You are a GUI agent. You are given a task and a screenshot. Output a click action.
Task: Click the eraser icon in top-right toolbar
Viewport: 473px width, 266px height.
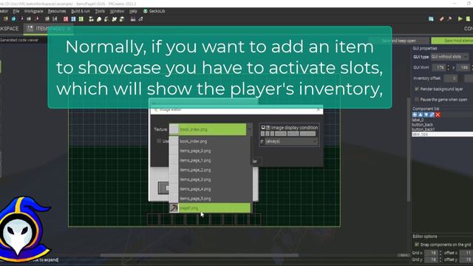(x=442, y=18)
